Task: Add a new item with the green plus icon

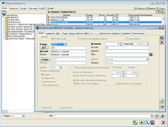Action: pos(141,122)
